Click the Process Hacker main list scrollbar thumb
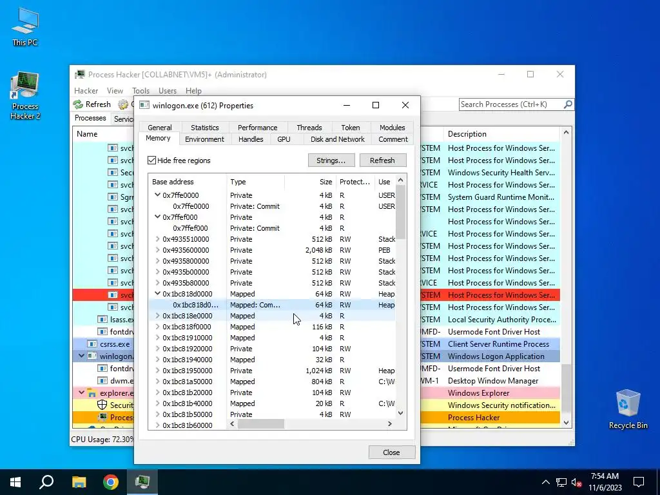Viewport: 660px width, 495px height. pos(566,389)
